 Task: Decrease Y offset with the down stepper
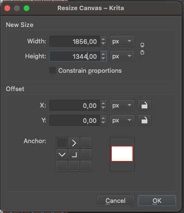pyautogui.click(x=103, y=123)
